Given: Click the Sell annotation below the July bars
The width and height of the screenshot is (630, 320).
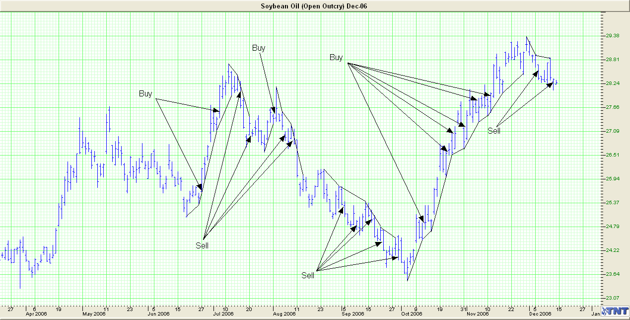Looking at the screenshot, I should [202, 245].
